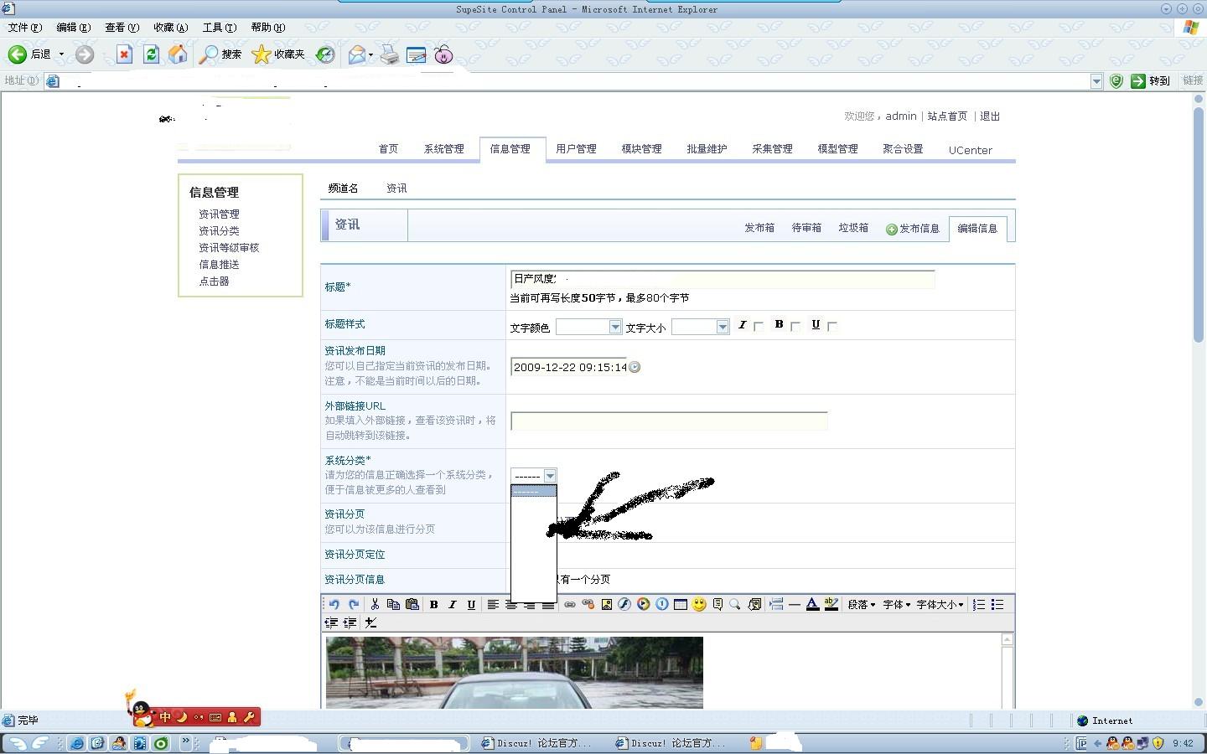This screenshot has height=754, width=1207.
Task: Insert a table in the editor
Action: click(681, 604)
